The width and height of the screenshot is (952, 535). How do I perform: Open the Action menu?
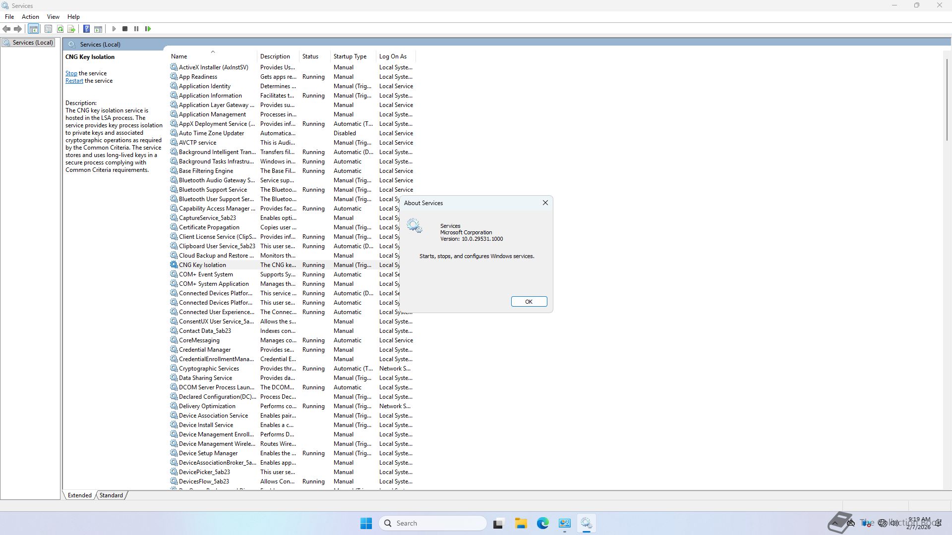[x=30, y=16]
